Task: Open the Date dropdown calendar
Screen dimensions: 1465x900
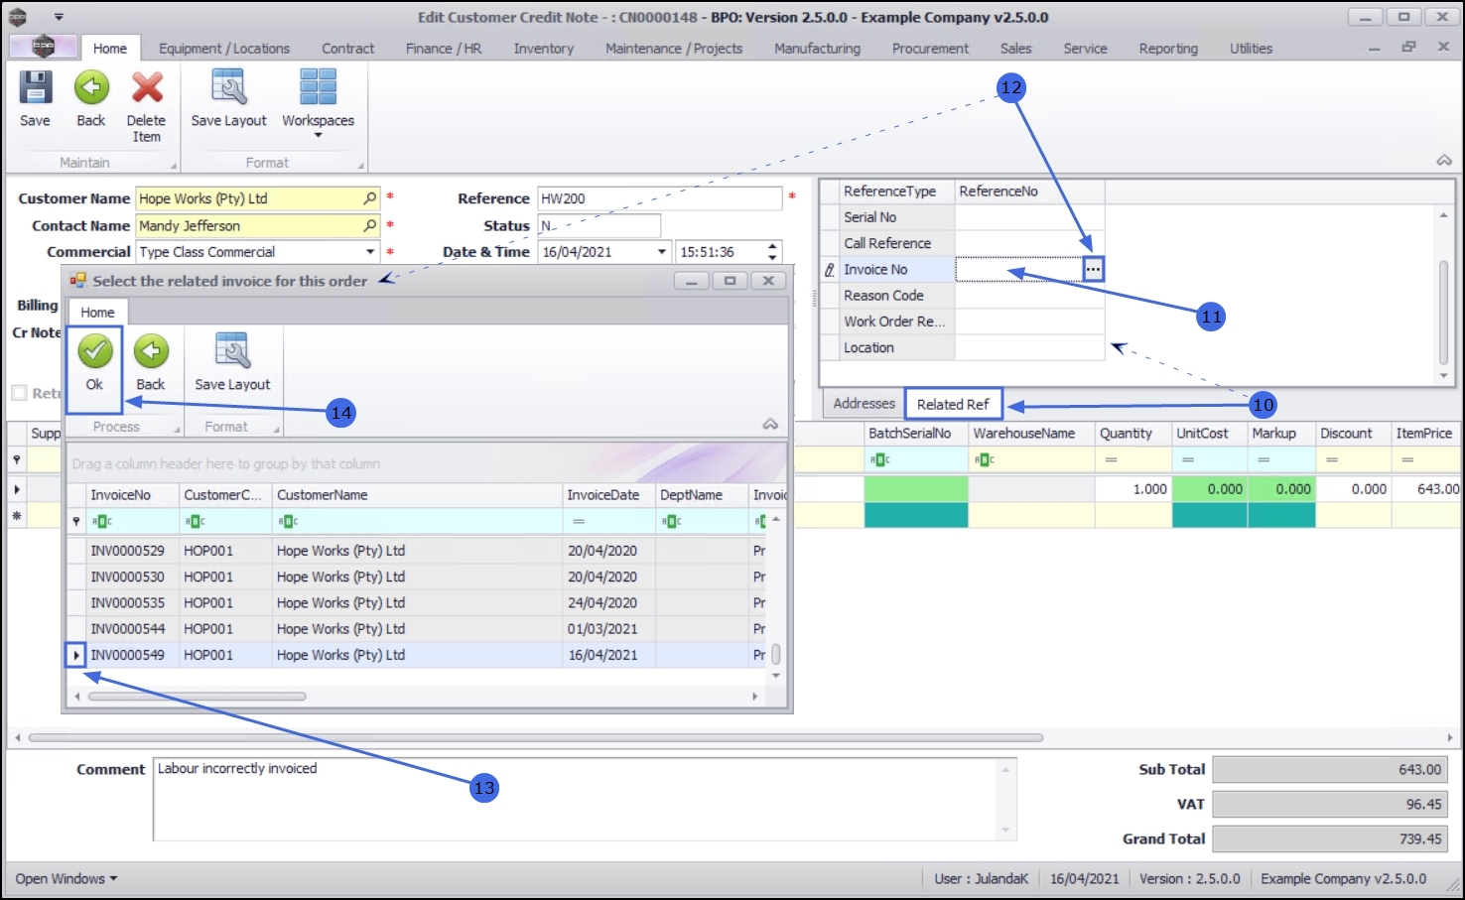Action: tap(662, 252)
